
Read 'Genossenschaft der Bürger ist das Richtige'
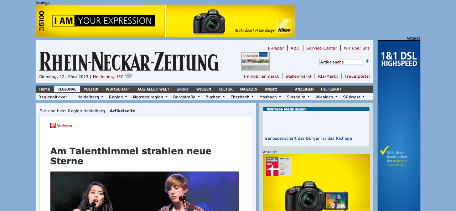click(x=308, y=138)
